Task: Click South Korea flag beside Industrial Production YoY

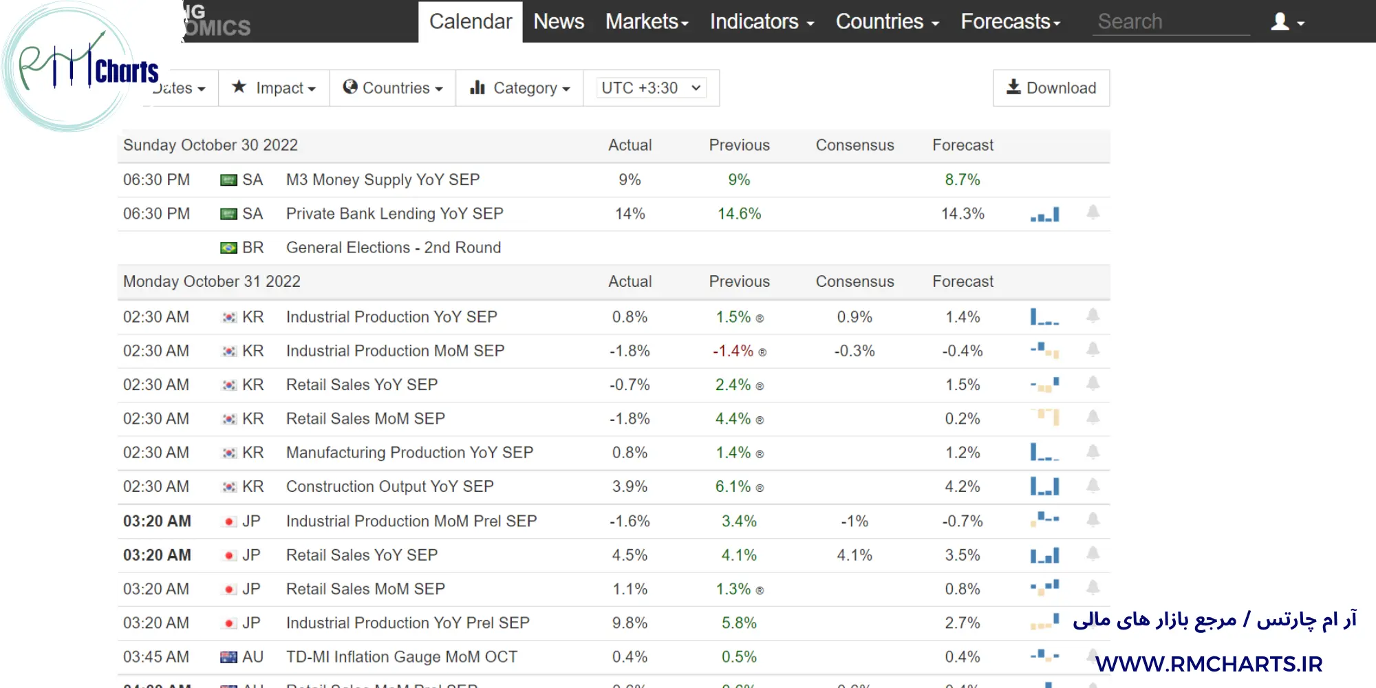Action: point(228,317)
